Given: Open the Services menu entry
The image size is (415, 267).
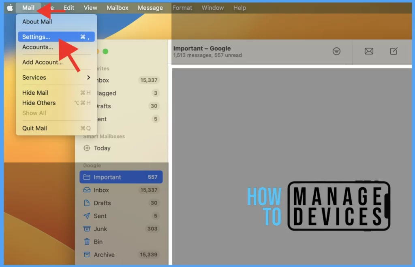Looking at the screenshot, I should 56,77.
